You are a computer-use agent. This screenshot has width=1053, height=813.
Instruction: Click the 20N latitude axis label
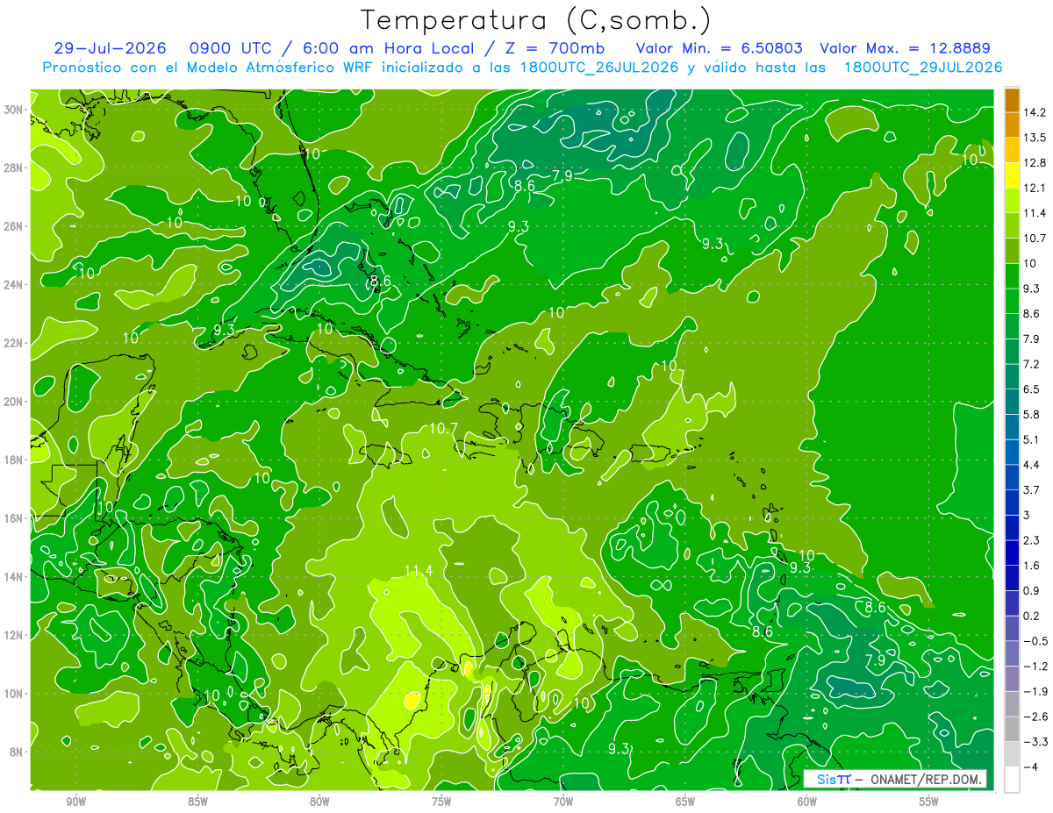(x=13, y=402)
